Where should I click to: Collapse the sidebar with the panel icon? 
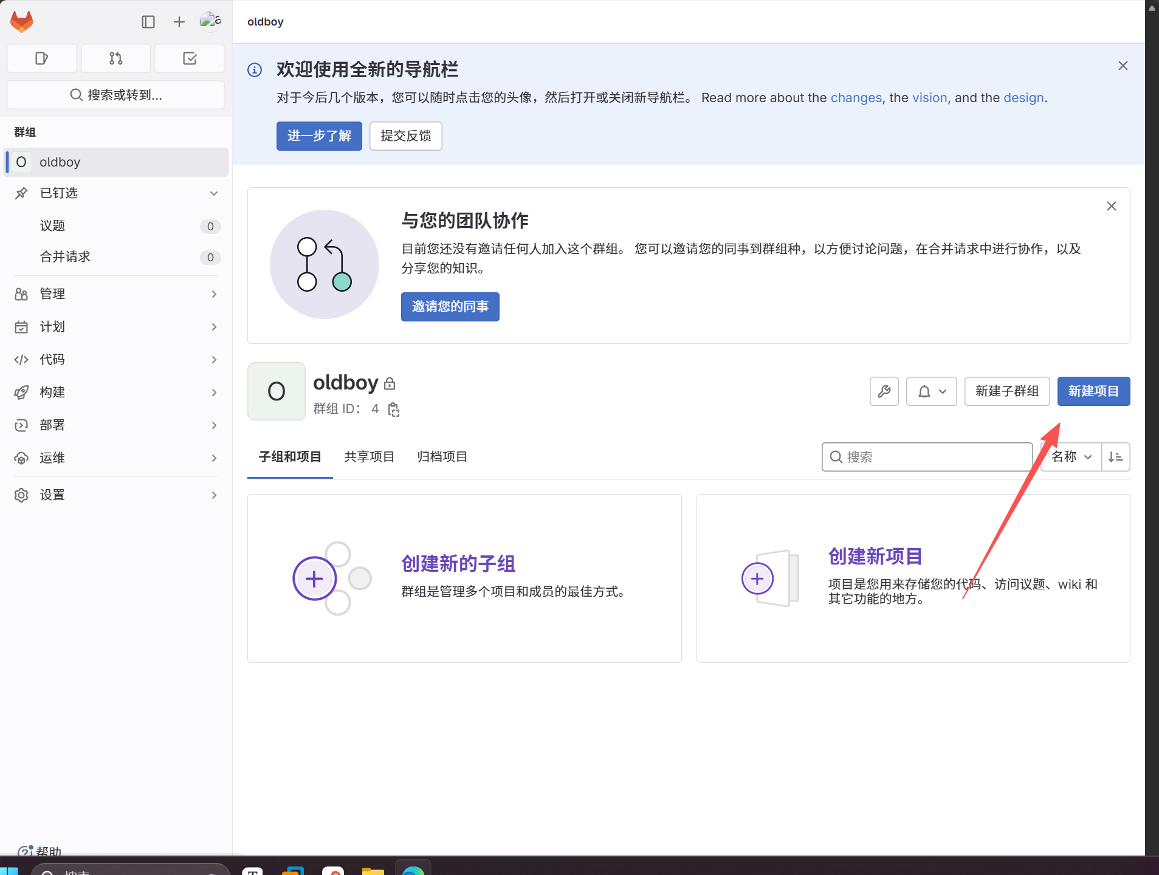pos(148,22)
